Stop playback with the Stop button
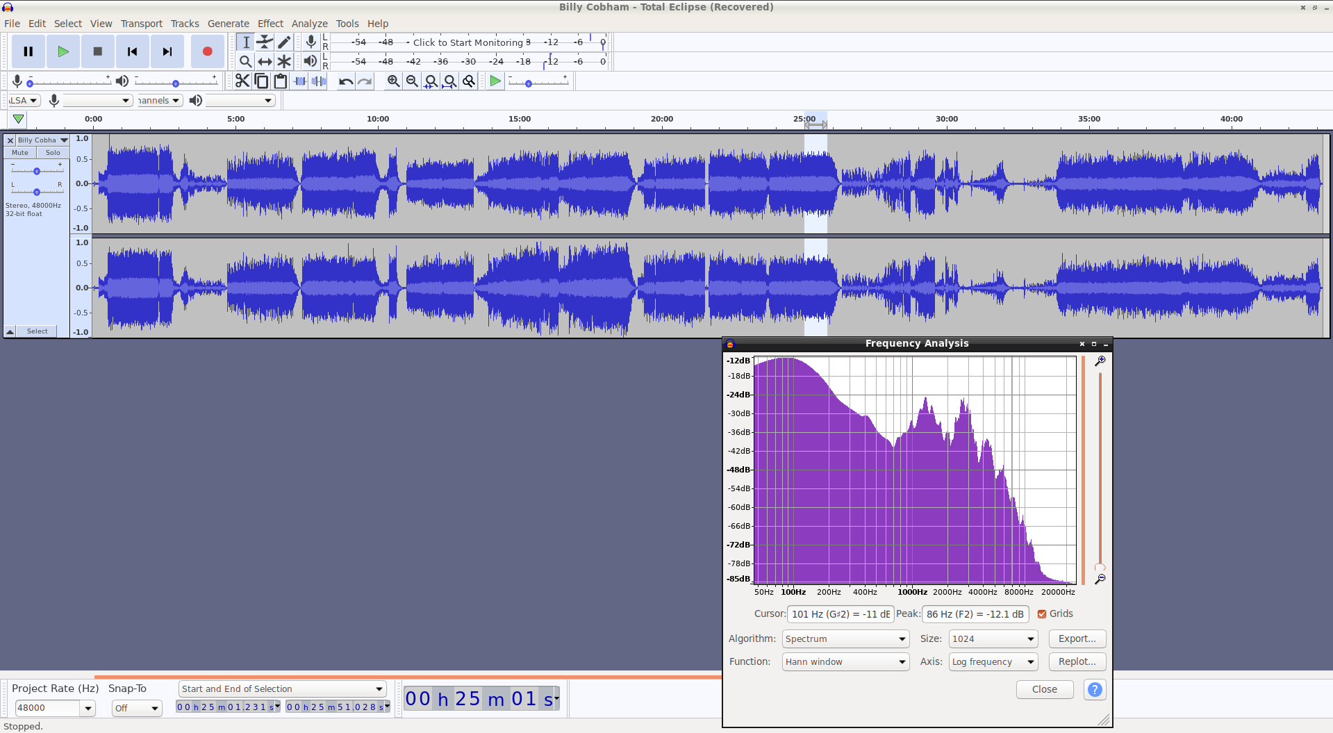1333x733 pixels. click(x=98, y=51)
